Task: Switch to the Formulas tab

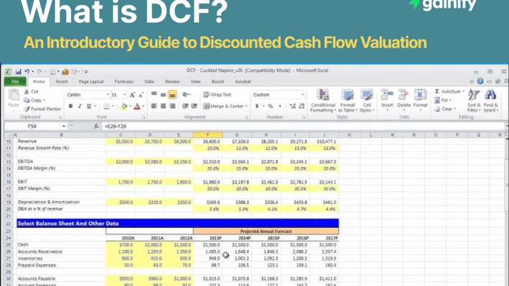Action: click(124, 82)
